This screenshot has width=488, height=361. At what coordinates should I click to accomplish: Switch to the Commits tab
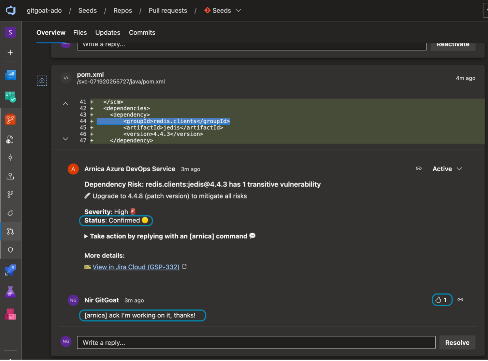(x=142, y=33)
